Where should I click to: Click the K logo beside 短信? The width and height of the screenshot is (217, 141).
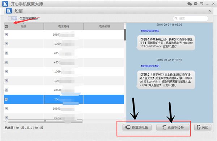pyautogui.click(x=9, y=10)
